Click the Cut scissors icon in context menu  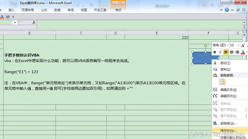coord(215,63)
